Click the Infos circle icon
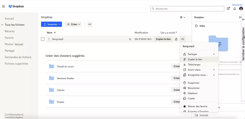Screen dimensions: 245x119 (x=196, y=26)
